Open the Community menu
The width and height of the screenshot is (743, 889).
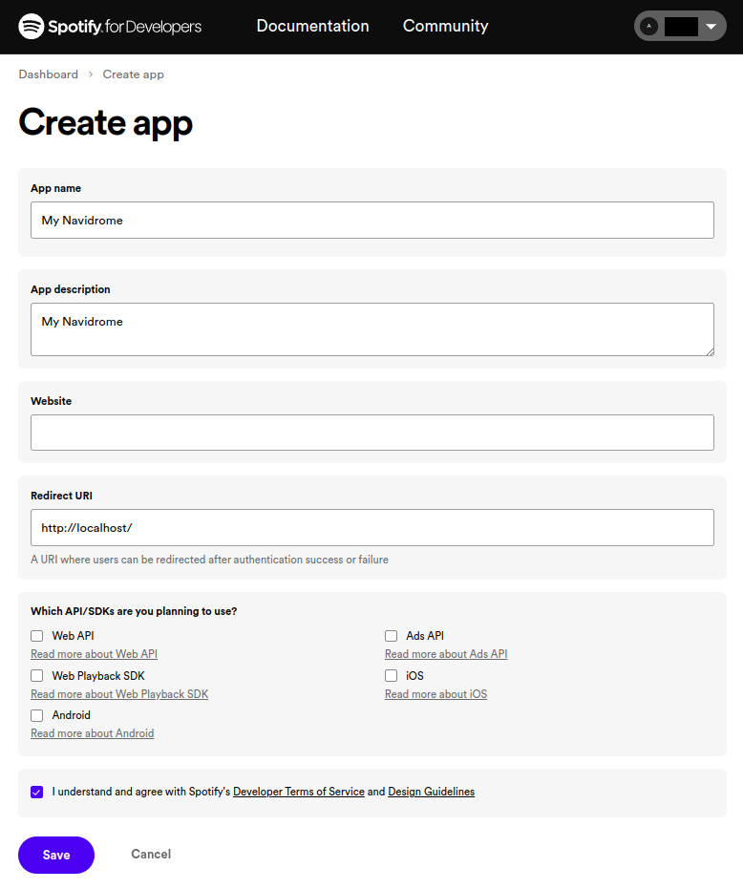(x=445, y=27)
